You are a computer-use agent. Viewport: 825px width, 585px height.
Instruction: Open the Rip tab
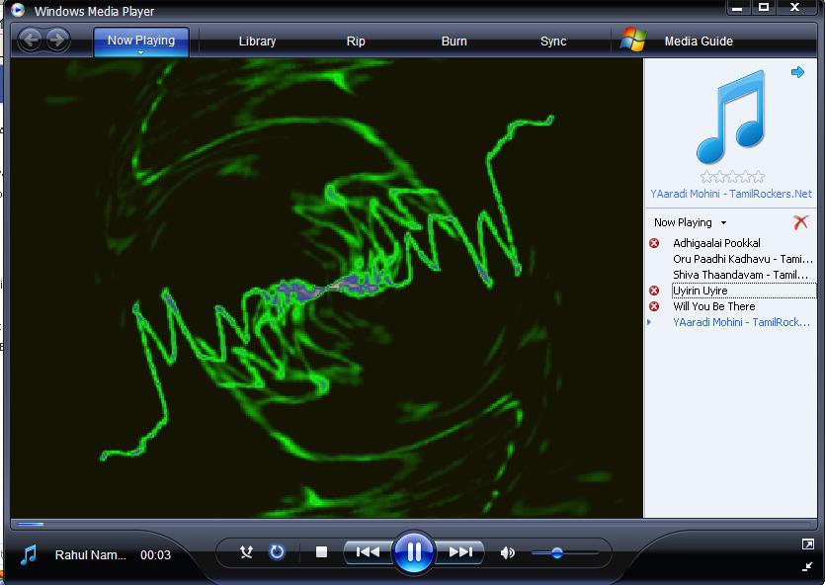tap(356, 42)
